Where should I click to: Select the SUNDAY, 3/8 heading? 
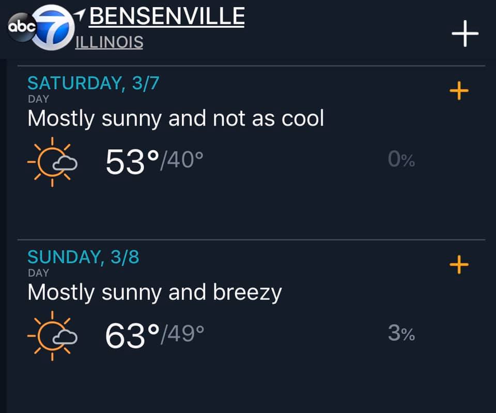(83, 257)
